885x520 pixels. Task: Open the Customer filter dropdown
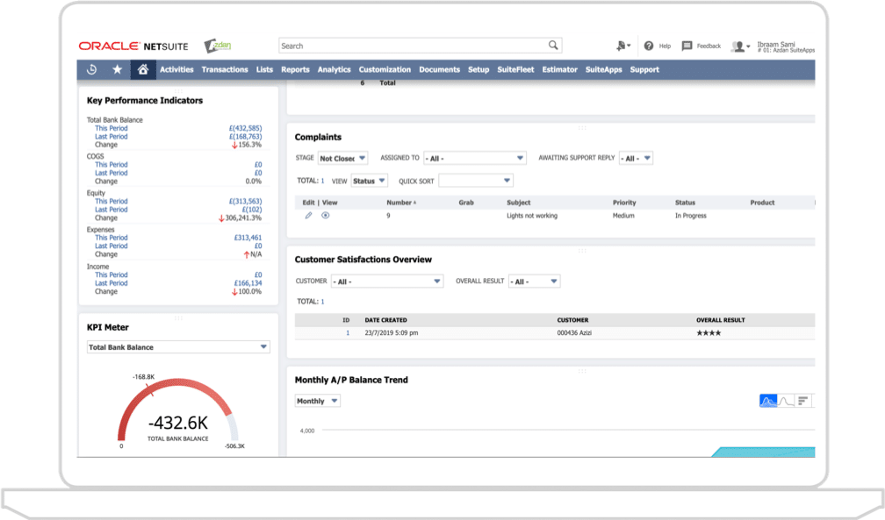(x=387, y=281)
